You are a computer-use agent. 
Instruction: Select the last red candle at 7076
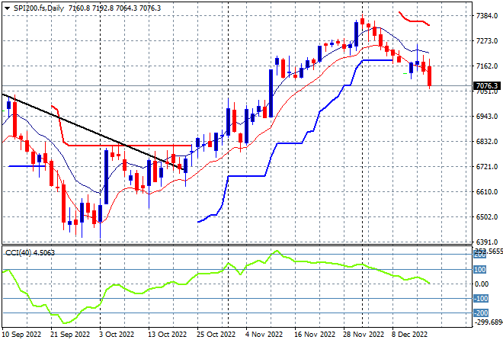coord(430,76)
